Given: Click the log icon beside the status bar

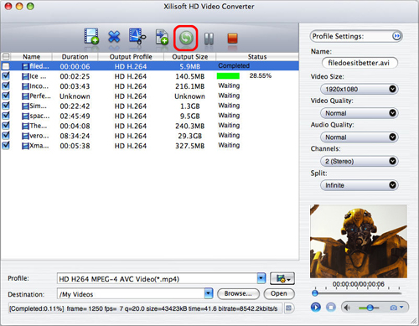Looking at the screenshot, I should pyautogui.click(x=288, y=308).
